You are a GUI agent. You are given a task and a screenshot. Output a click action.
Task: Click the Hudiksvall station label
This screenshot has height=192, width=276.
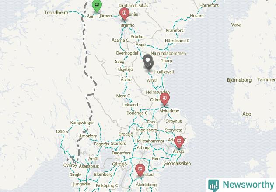(164, 72)
